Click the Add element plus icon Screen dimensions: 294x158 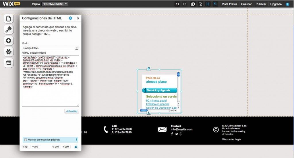pyautogui.click(x=9, y=41)
